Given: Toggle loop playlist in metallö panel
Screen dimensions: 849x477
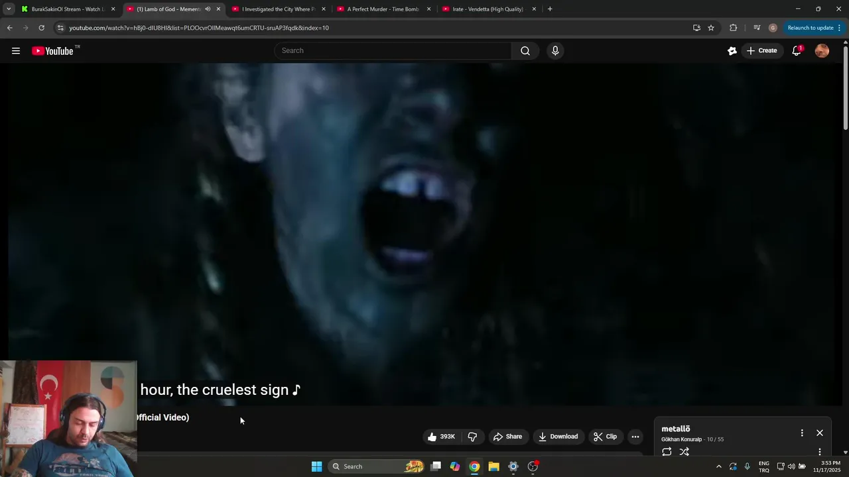Looking at the screenshot, I should point(667,452).
